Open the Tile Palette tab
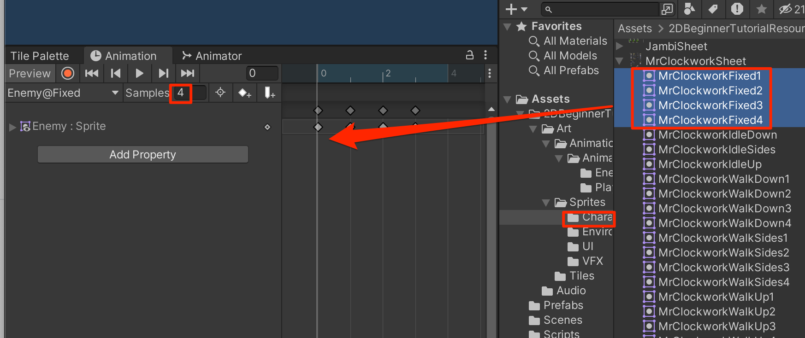 click(40, 56)
